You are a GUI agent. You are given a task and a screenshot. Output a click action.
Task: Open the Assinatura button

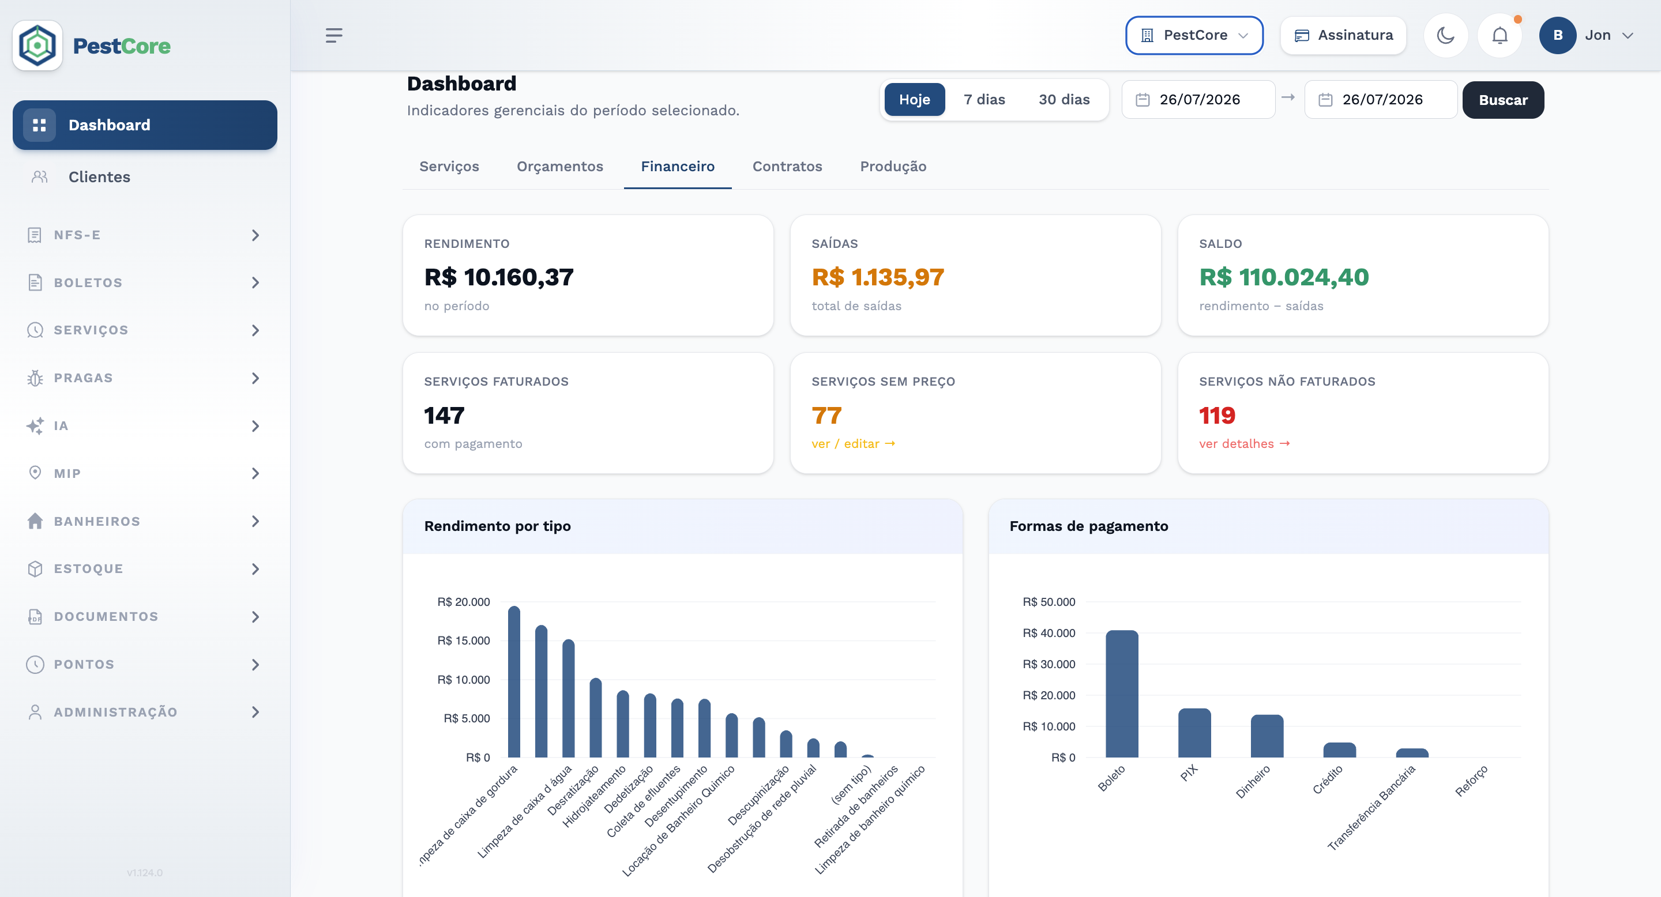(1343, 35)
